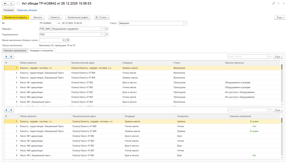Copy the link via the chain icon
287x163 pixels.
[274, 3]
